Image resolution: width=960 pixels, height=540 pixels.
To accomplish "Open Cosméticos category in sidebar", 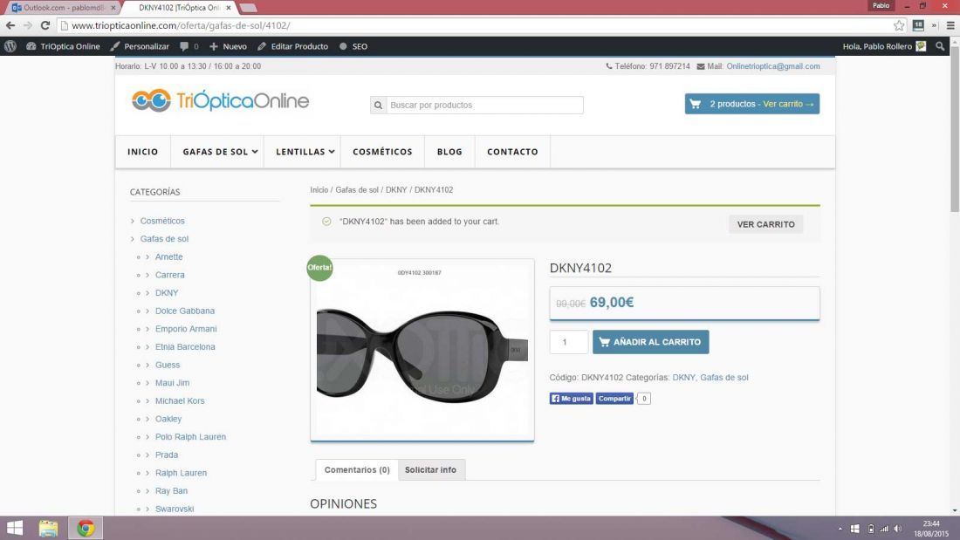I will click(162, 221).
